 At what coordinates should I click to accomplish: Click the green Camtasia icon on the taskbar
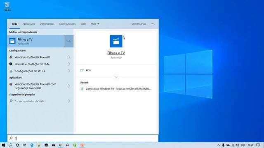pos(75,145)
